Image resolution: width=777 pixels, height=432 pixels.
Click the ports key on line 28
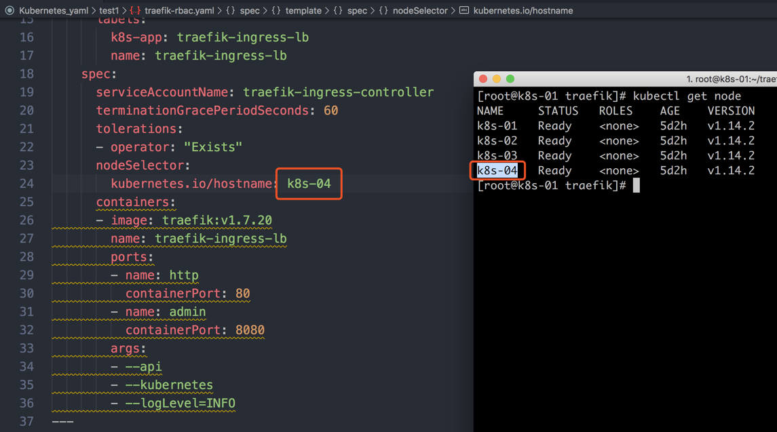[128, 257]
